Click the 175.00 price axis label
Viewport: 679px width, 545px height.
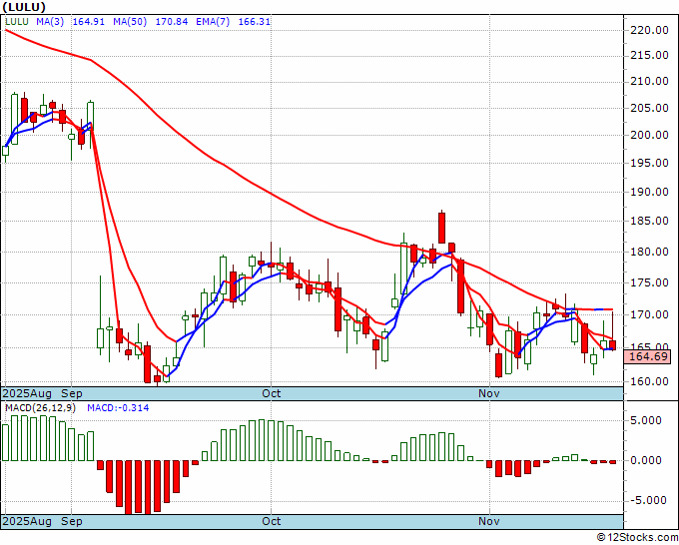[648, 282]
